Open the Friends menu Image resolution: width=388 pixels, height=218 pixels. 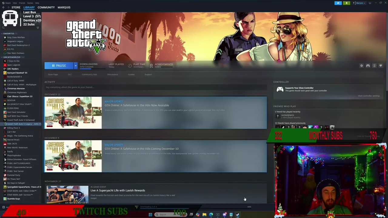click(22, 3)
